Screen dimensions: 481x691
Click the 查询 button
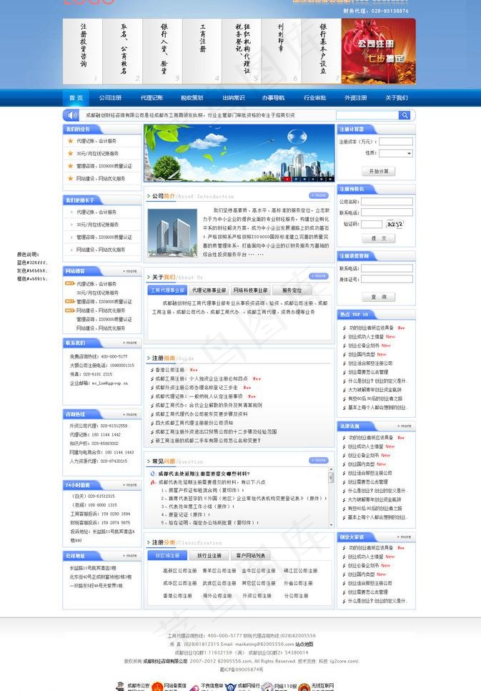(378, 297)
